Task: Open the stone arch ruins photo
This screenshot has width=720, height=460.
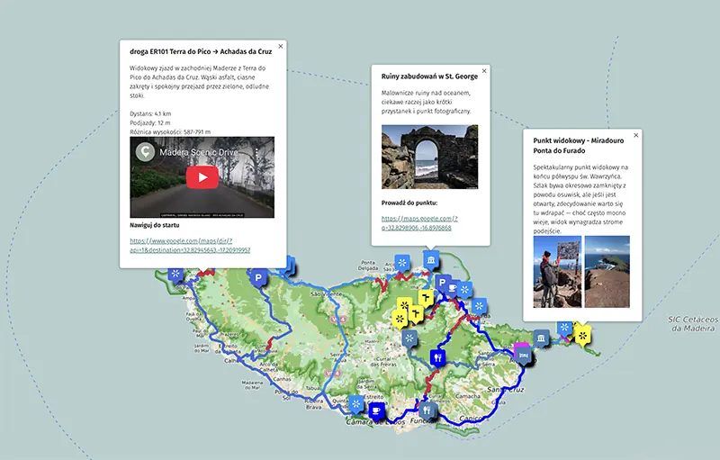Action: pyautogui.click(x=430, y=157)
